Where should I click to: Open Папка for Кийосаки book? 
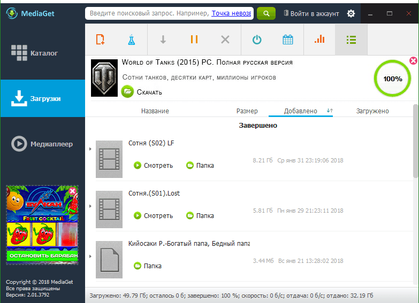(148, 266)
